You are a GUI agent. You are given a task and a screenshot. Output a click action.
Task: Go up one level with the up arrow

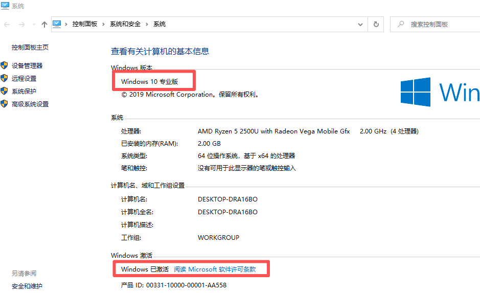pyautogui.click(x=44, y=25)
